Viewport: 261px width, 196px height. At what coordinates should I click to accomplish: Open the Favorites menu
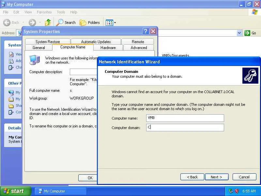44,12
